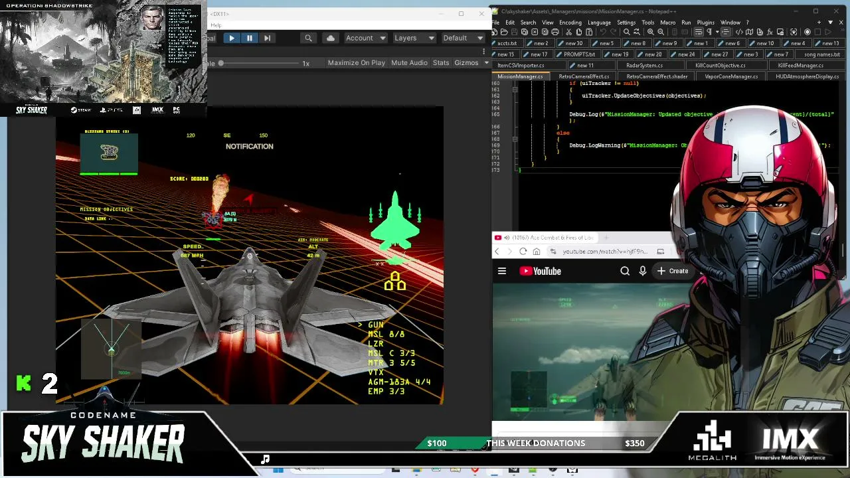This screenshot has height=478, width=850.
Task: Click the Zoom Out icon in Notepad++
Action: (660, 32)
